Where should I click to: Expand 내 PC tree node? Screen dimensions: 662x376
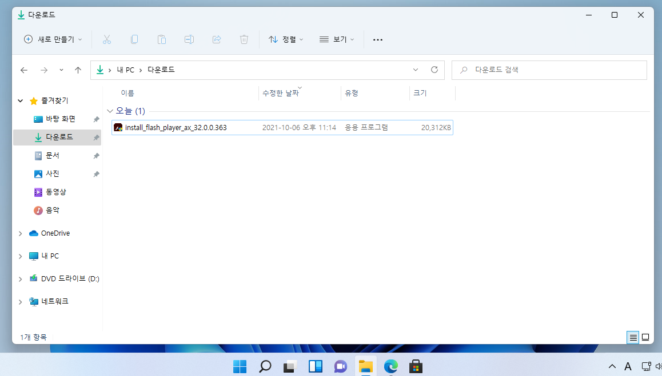pos(20,256)
